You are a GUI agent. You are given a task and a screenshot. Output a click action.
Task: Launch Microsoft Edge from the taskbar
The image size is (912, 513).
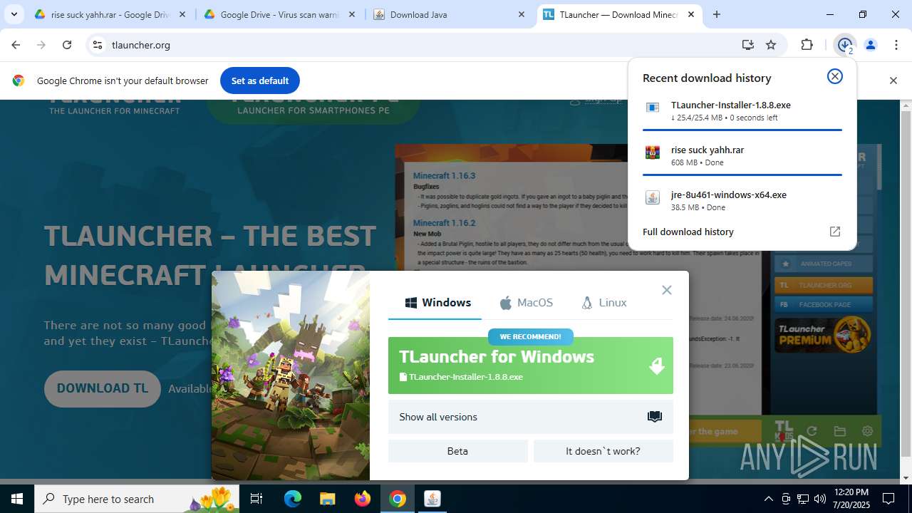(x=293, y=499)
